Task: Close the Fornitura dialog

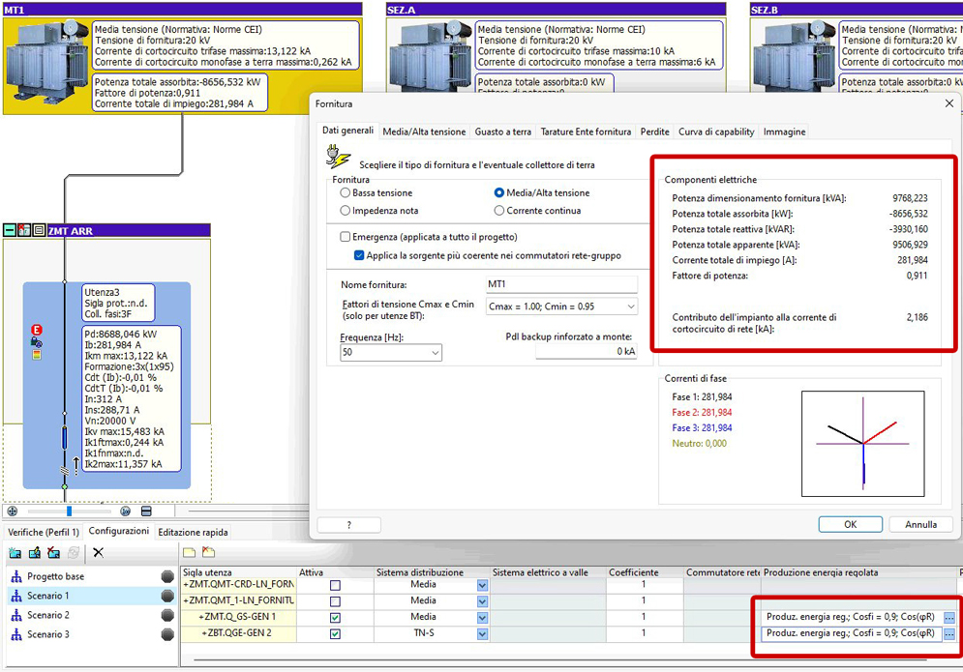Action: tap(948, 103)
